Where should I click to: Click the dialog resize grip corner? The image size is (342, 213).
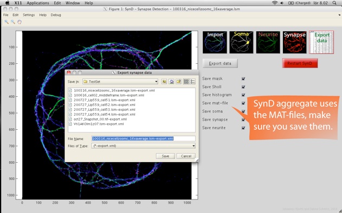197,161
